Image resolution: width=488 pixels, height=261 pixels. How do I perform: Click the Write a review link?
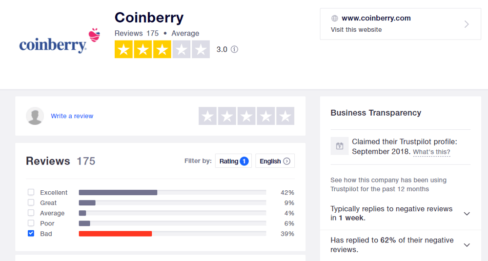[72, 116]
